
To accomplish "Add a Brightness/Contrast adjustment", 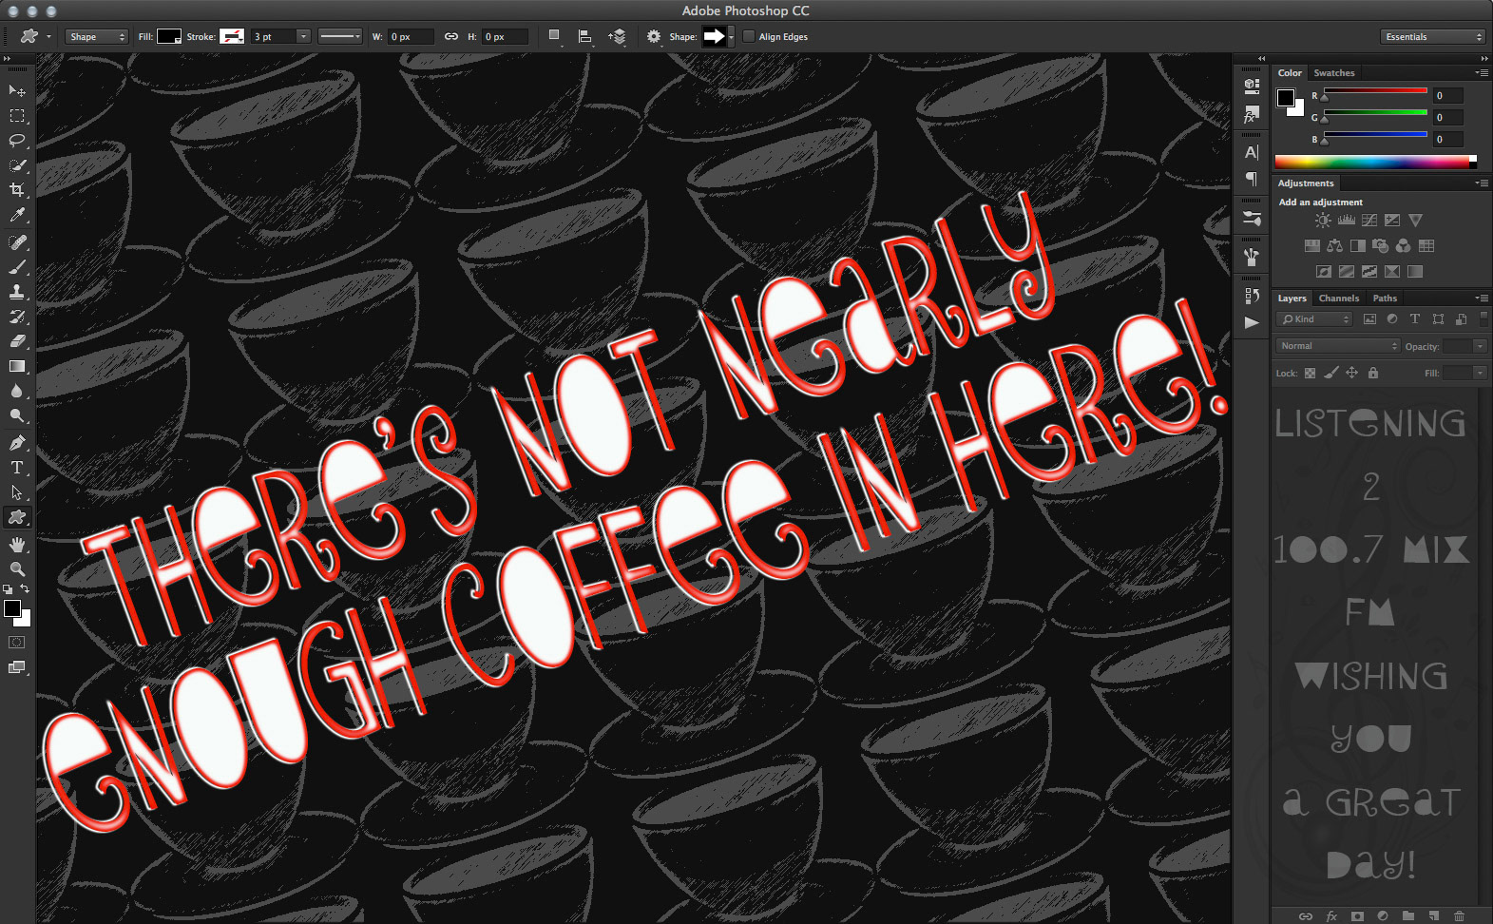I will coord(1323,221).
